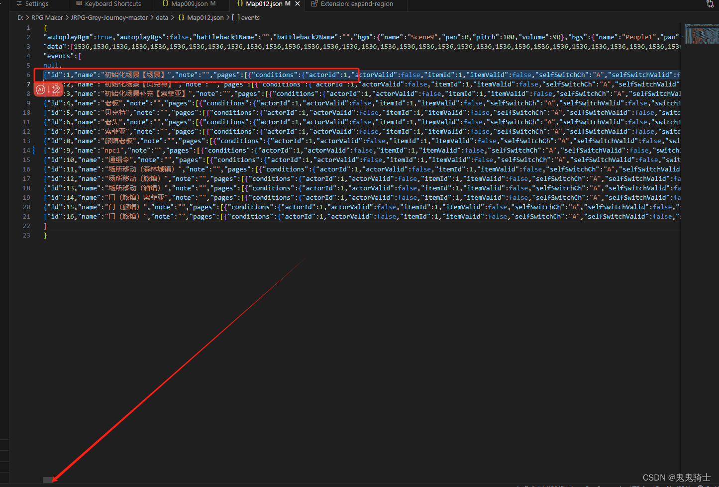Click the JSON icon on the Map009.json tab
Image resolution: width=719 pixels, height=487 pixels.
tap(165, 4)
